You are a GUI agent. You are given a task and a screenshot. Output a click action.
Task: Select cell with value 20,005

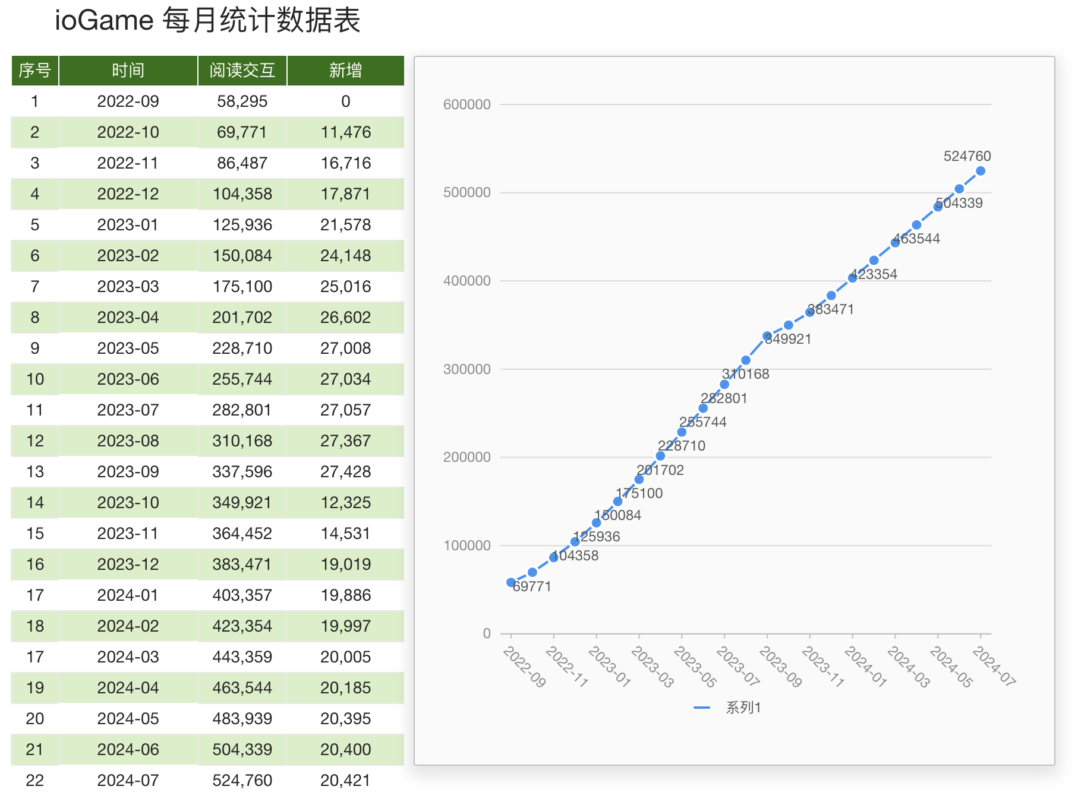coord(346,657)
